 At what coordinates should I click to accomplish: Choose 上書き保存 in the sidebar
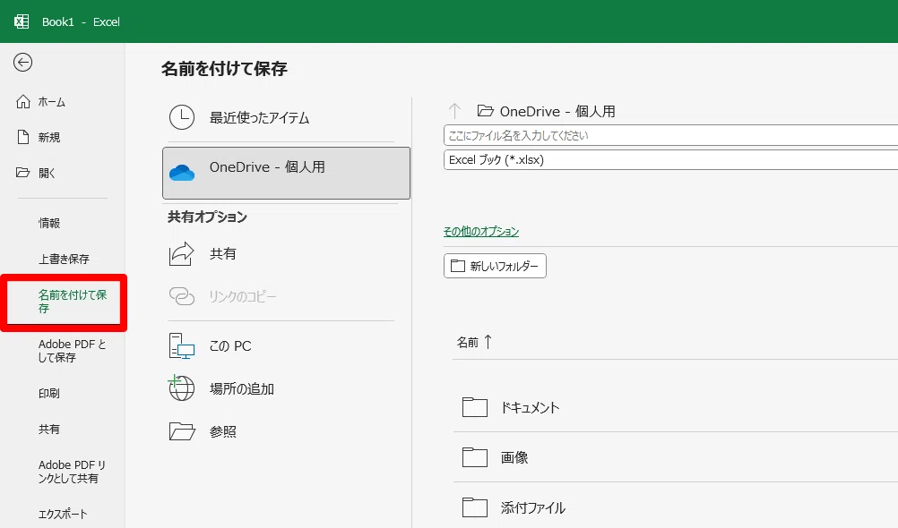tap(64, 260)
